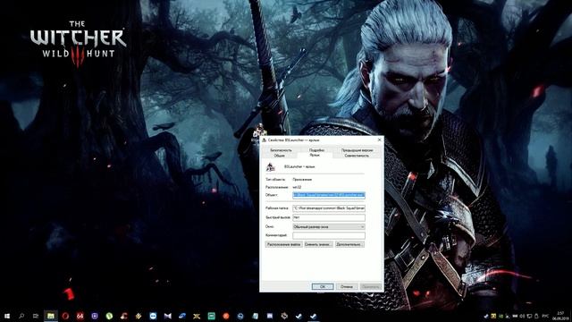Switch the РУС input language indicator
This screenshot has height=322, width=572.
(x=546, y=316)
